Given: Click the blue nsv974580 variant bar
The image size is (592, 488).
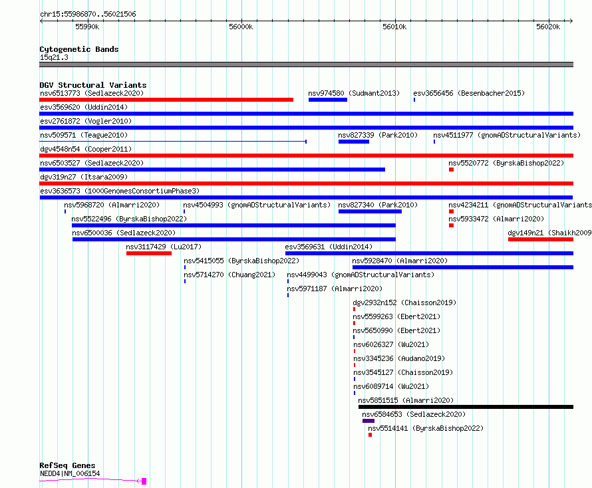Looking at the screenshot, I should tap(328, 100).
